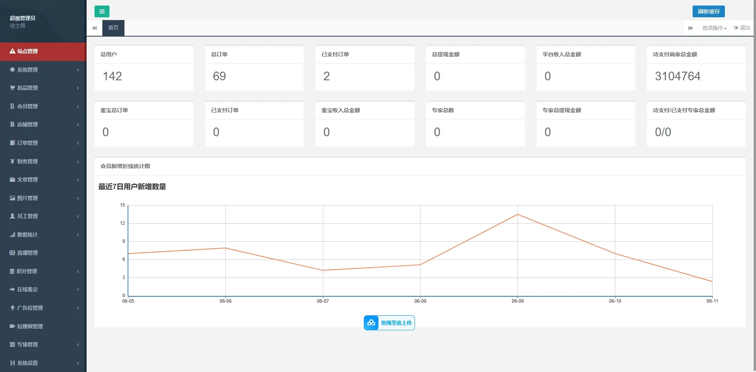Expand the 店铺管理 submenu chevron
Viewport: 756px width, 372px height.
78,124
